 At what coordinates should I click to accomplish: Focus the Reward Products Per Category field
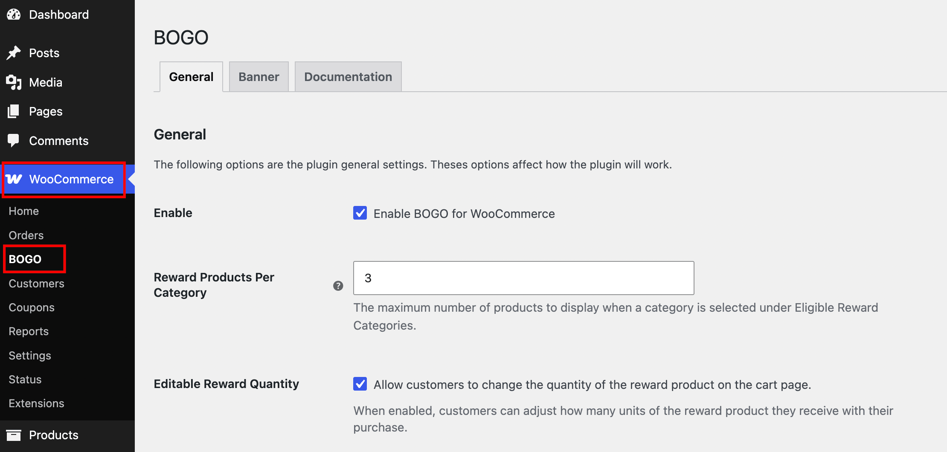coord(524,278)
